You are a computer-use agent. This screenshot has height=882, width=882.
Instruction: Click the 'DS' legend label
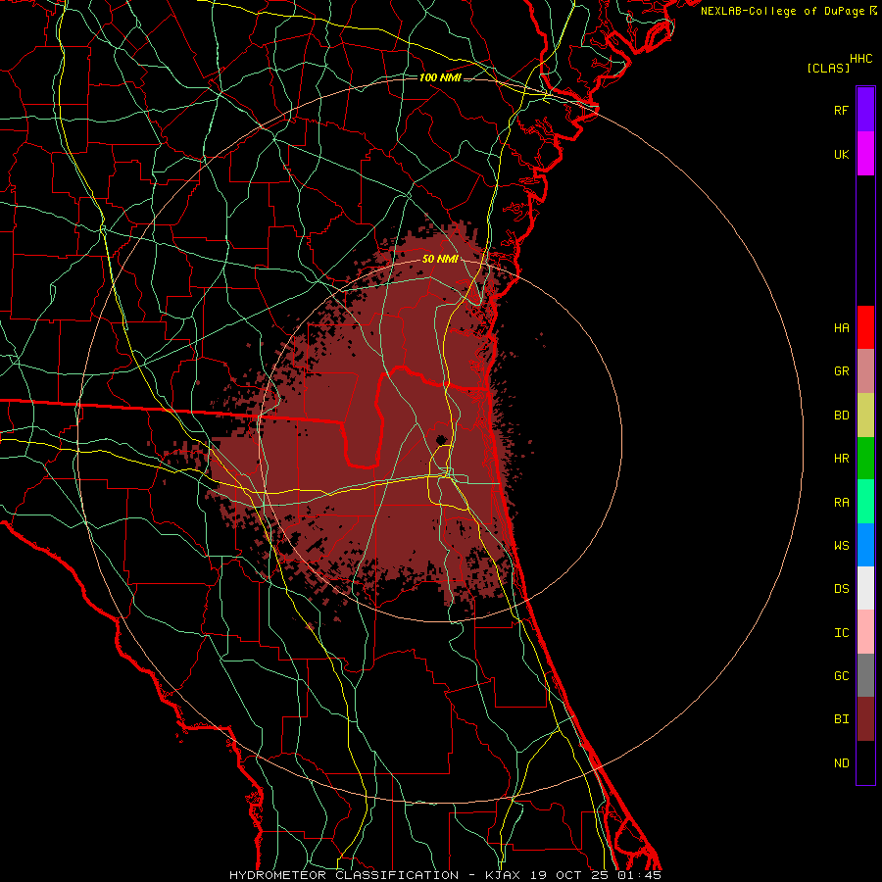841,588
